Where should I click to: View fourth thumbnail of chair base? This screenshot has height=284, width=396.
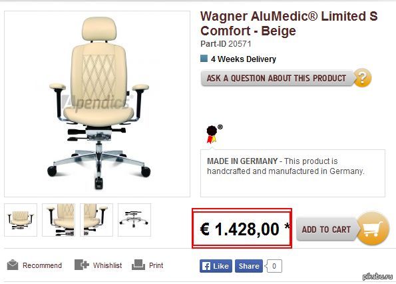tap(134, 220)
